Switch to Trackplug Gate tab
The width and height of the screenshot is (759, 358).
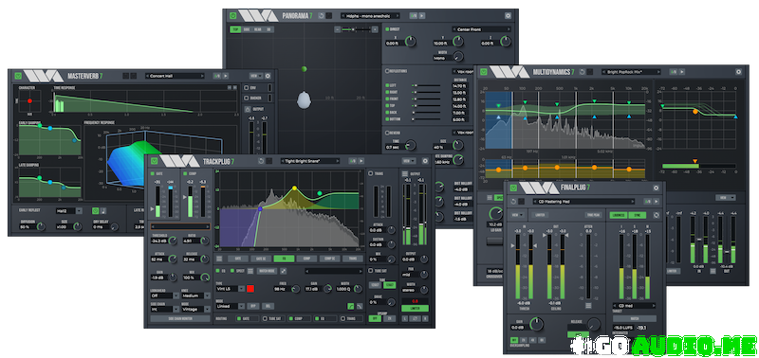[238, 259]
